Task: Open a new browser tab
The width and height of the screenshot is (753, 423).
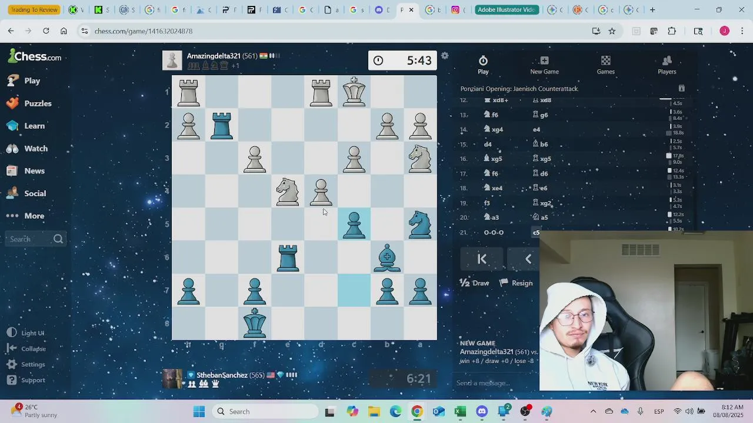Action: pyautogui.click(x=652, y=9)
